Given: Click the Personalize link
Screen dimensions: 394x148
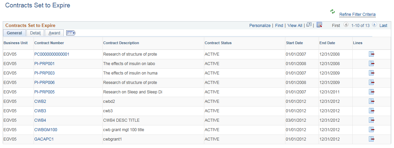Looking at the screenshot, I should 260,26.
